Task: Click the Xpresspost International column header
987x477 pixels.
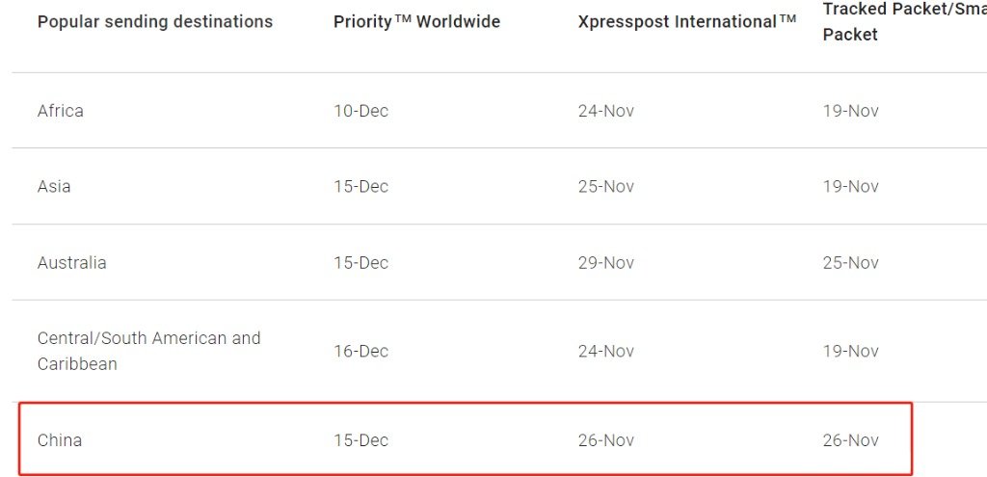Action: 687,21
